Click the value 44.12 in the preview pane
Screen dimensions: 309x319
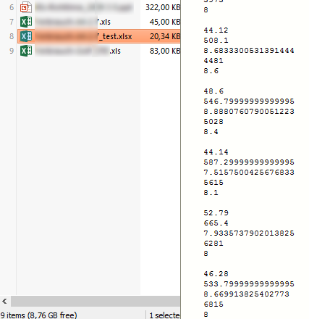coord(216,30)
